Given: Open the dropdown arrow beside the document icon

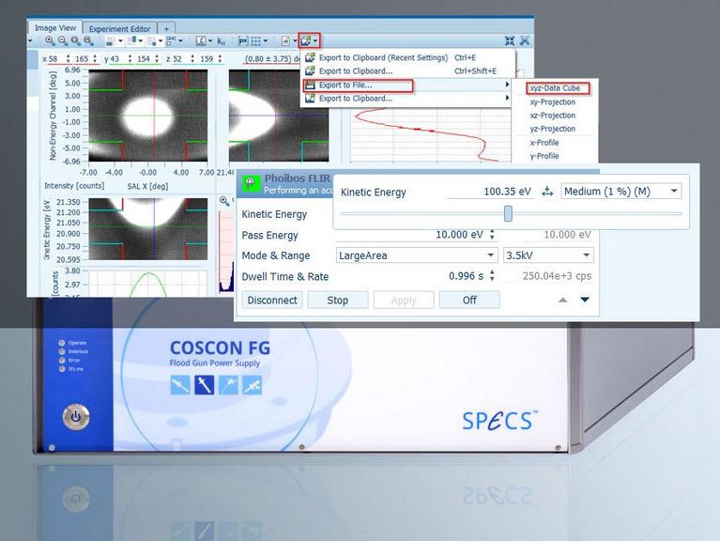Looking at the screenshot, I should point(295,41).
